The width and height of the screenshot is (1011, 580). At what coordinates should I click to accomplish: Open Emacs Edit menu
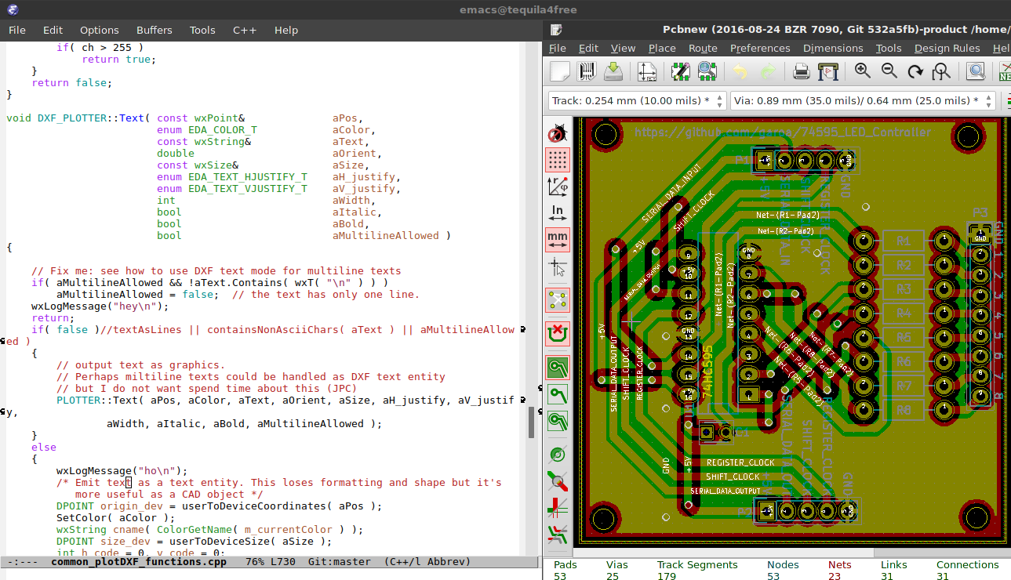point(53,30)
